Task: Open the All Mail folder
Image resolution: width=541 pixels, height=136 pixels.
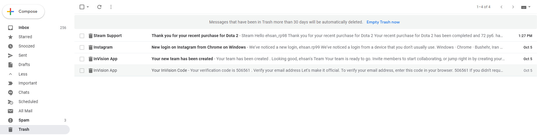Action: tap(25, 111)
